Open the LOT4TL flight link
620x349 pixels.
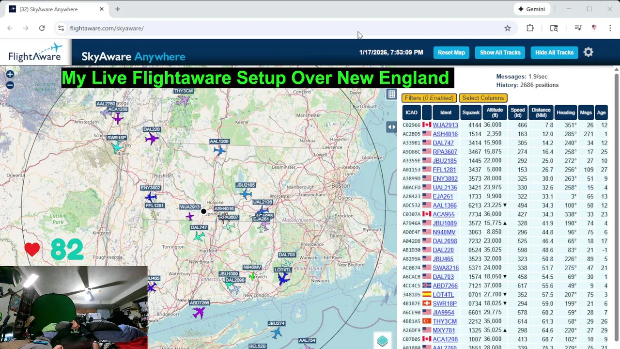(x=443, y=294)
